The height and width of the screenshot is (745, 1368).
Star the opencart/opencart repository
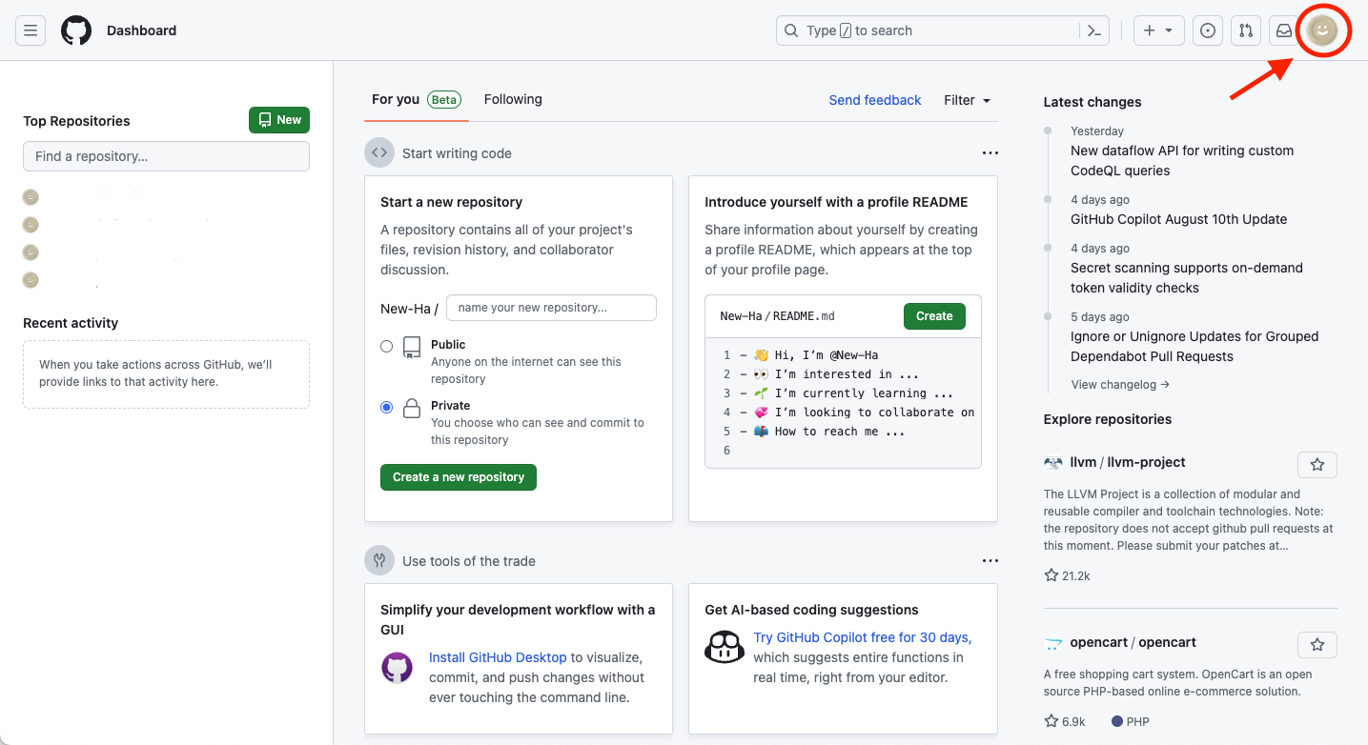click(1317, 645)
